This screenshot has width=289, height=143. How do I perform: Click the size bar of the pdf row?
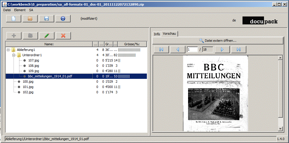click(124, 76)
